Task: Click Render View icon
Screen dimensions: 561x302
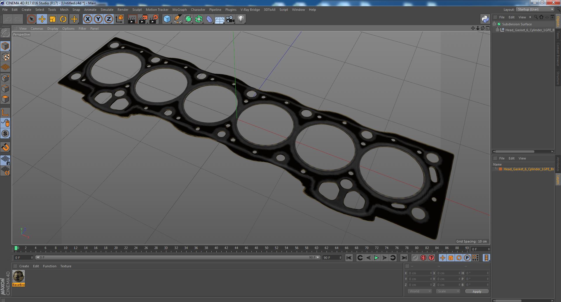Action: [x=132, y=19]
